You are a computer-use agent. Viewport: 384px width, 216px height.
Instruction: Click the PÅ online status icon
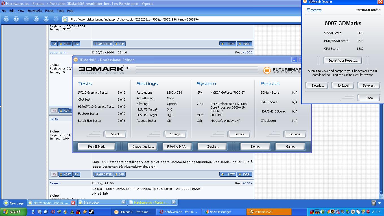pyautogui.click(x=54, y=44)
